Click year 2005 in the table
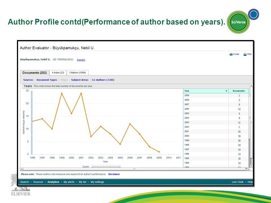This screenshot has height=203, width=271. coord(187,113)
